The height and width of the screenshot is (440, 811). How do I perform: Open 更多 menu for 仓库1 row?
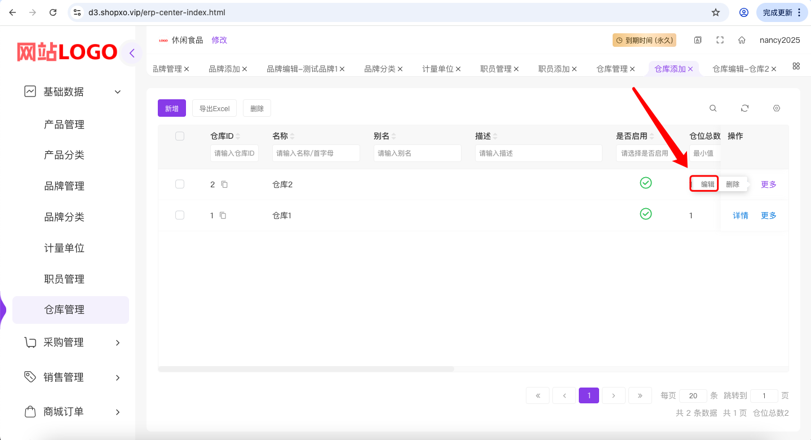click(x=769, y=215)
